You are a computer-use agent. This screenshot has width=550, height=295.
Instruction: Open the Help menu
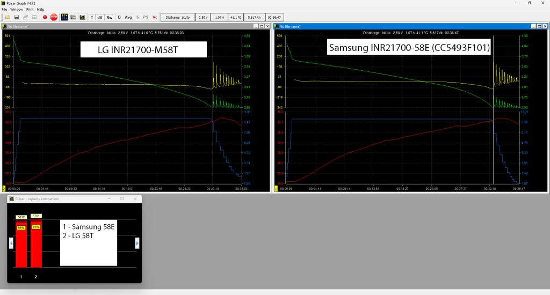click(x=41, y=10)
